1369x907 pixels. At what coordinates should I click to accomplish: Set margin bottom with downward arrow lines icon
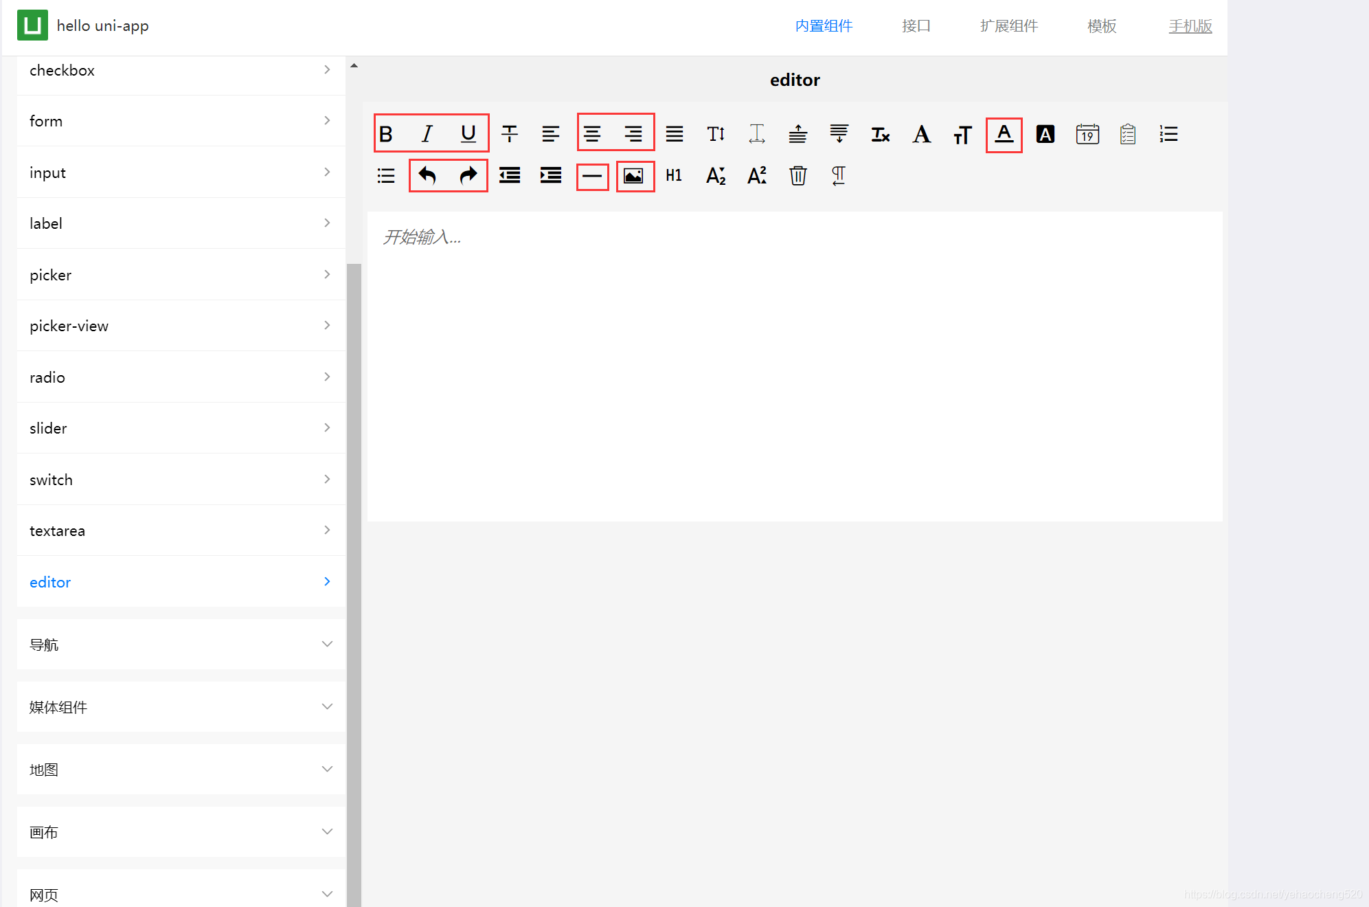coord(839,134)
